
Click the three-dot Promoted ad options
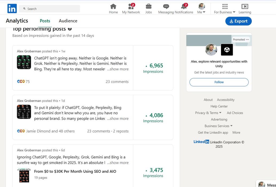(247, 40)
